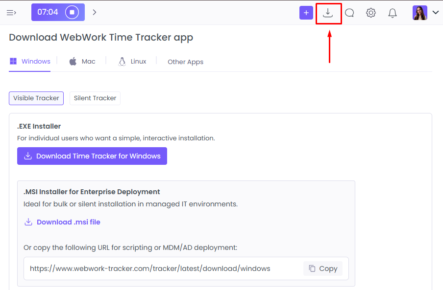Open the hamburger sidebar menu icon
The image size is (443, 290).
pyautogui.click(x=11, y=12)
